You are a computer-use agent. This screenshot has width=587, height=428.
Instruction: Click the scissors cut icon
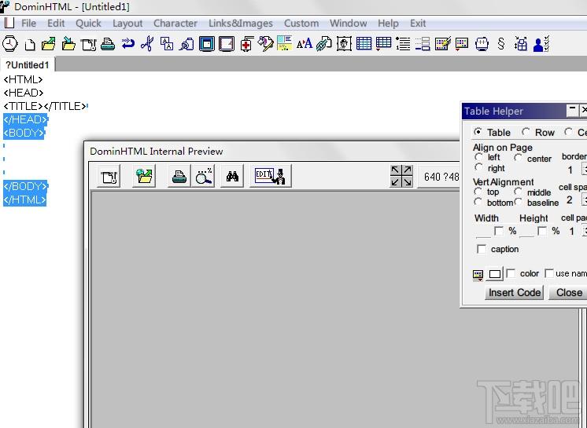(x=147, y=44)
